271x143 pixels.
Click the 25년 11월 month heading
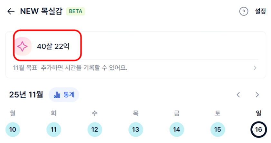tap(26, 95)
